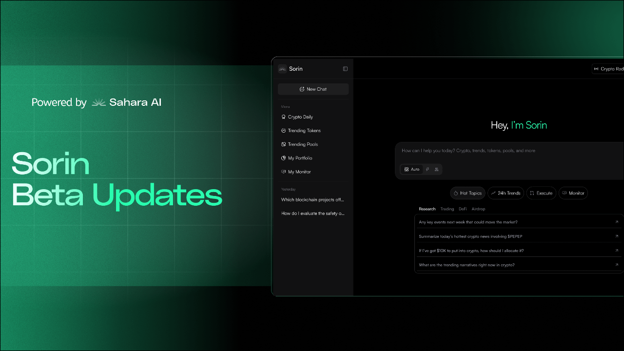Click the My Portfolio pie chart icon
Screen dimensions: 624x351
tap(284, 158)
